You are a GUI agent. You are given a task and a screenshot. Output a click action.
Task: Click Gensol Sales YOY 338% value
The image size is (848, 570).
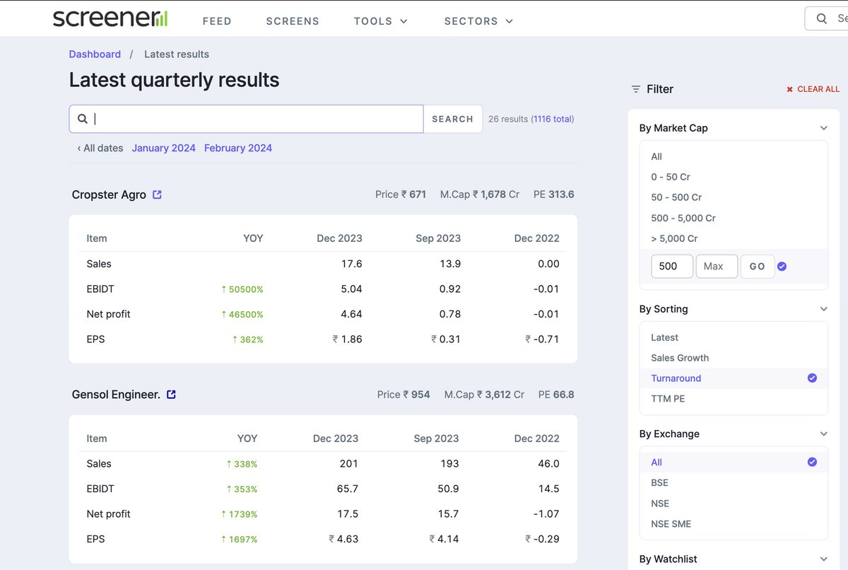coord(242,464)
